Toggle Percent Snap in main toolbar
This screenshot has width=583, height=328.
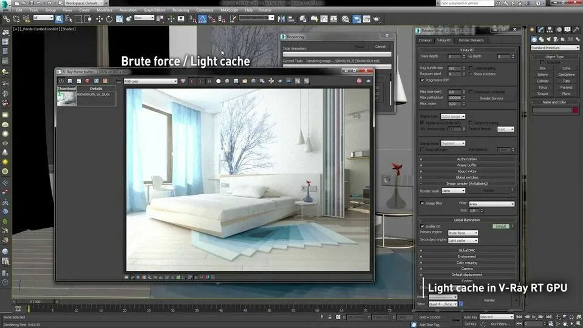coord(212,19)
